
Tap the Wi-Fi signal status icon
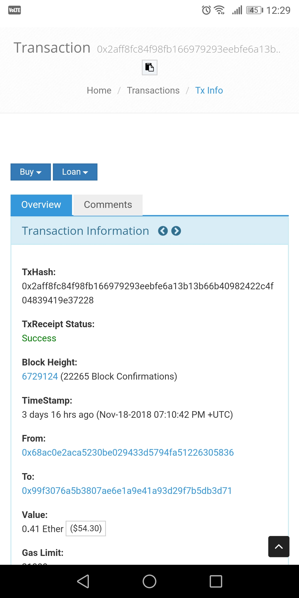point(220,10)
